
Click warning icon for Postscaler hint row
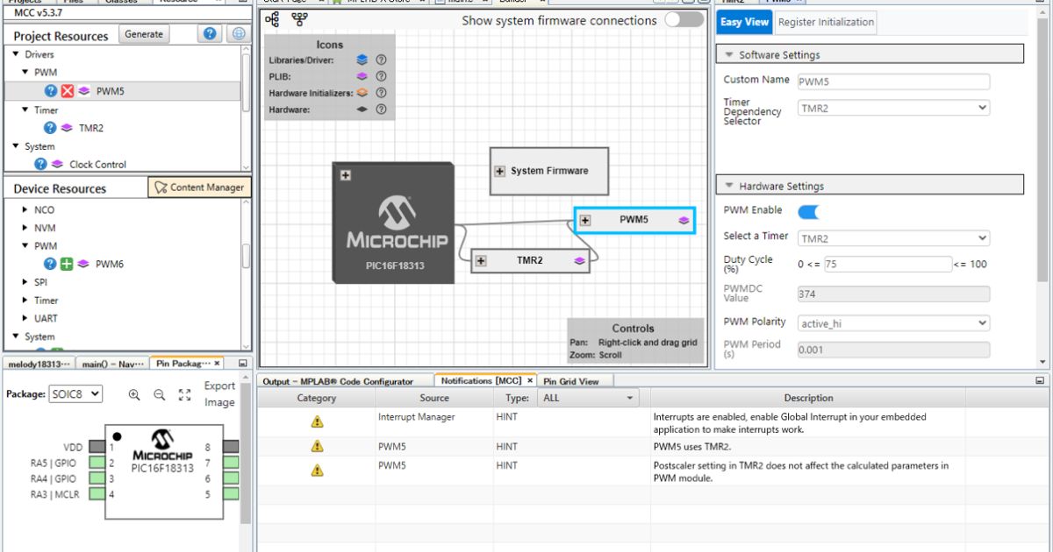click(x=317, y=471)
